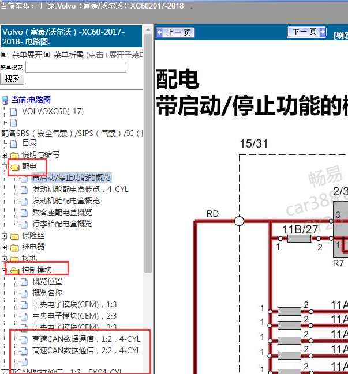Click the open 配电 folder icon
This screenshot has height=374, width=348.
point(14,167)
